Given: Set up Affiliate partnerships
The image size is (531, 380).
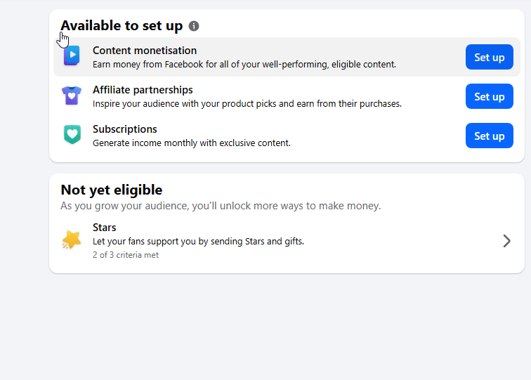Looking at the screenshot, I should pos(490,96).
